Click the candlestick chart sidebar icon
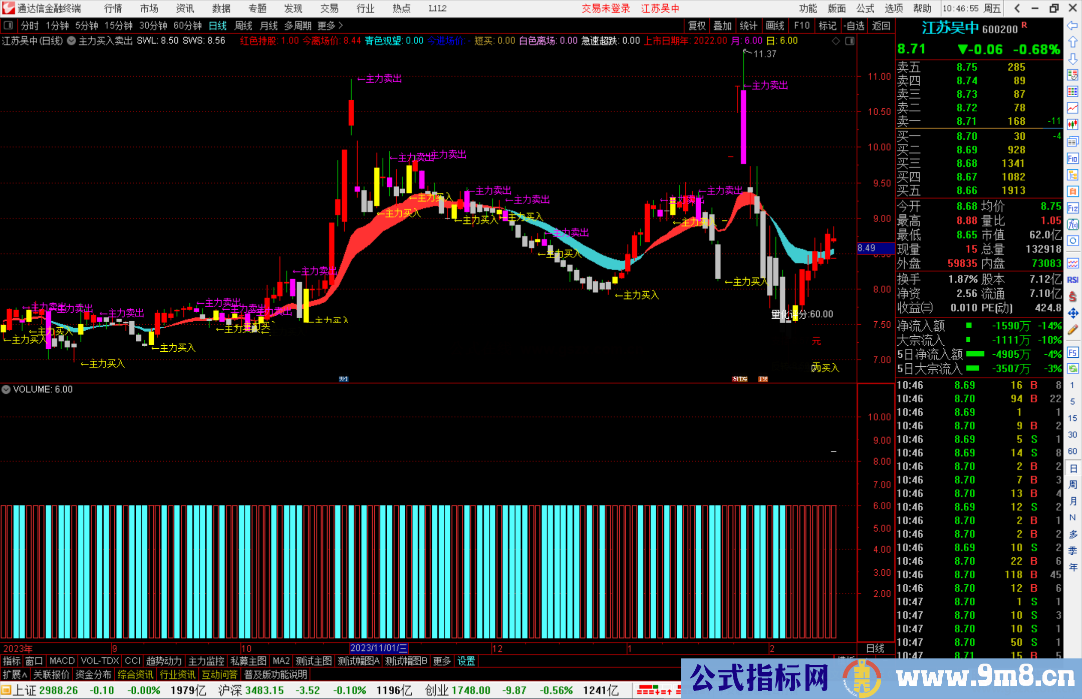The height and width of the screenshot is (699, 1082). pos(1072,125)
